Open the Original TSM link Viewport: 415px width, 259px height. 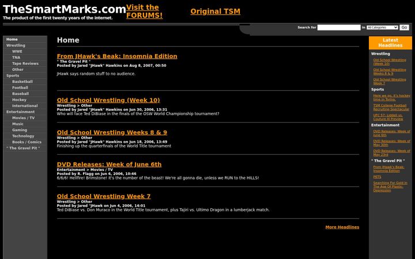pyautogui.click(x=216, y=12)
